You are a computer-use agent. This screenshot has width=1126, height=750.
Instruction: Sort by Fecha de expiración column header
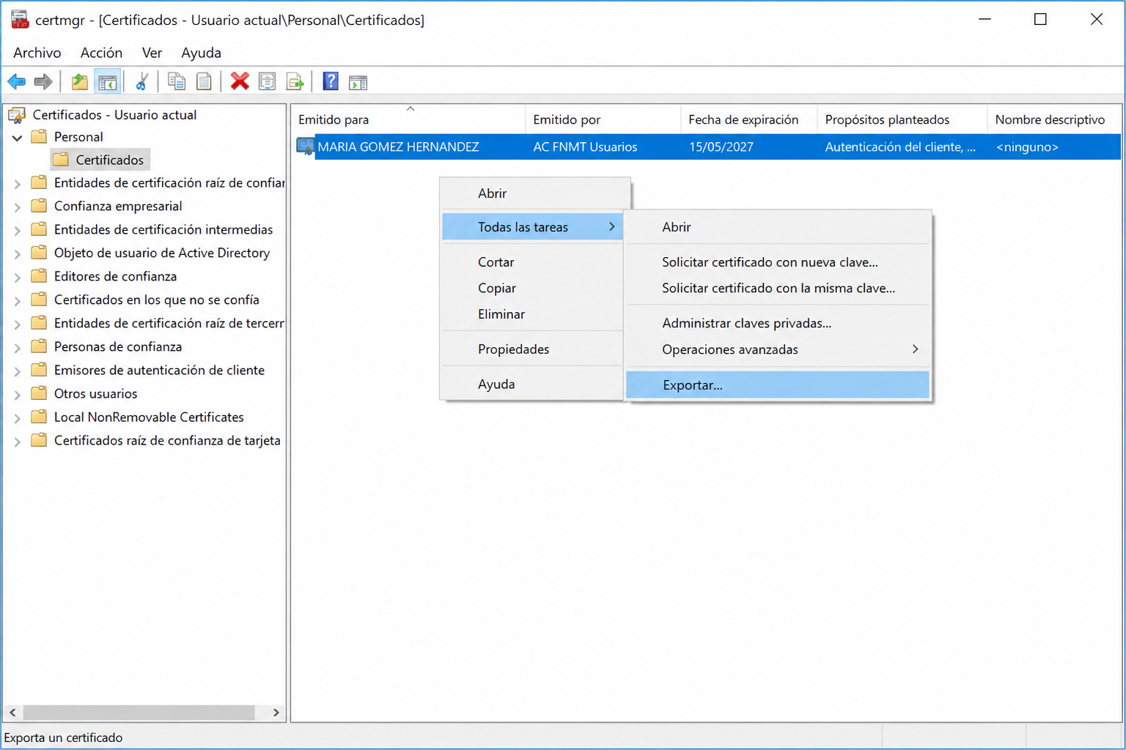(748, 119)
